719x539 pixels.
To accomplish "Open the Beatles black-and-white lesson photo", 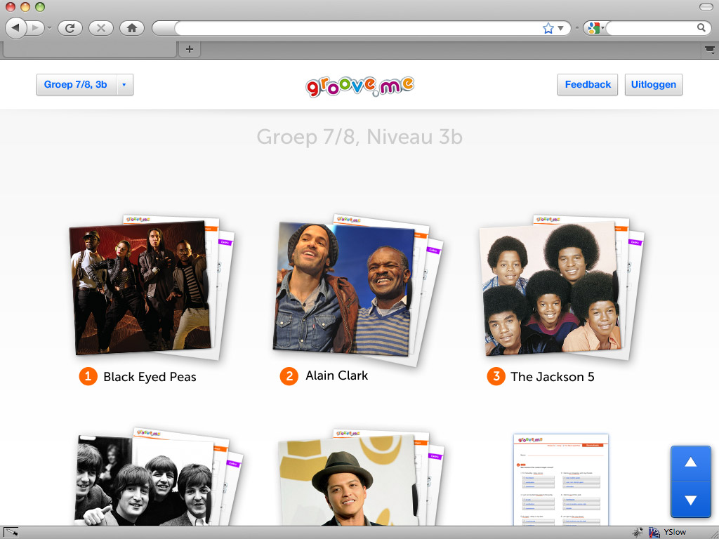I will pos(145,481).
